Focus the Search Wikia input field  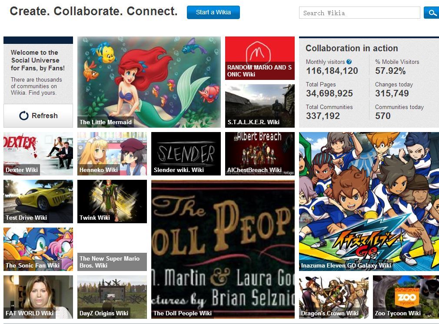click(x=359, y=13)
